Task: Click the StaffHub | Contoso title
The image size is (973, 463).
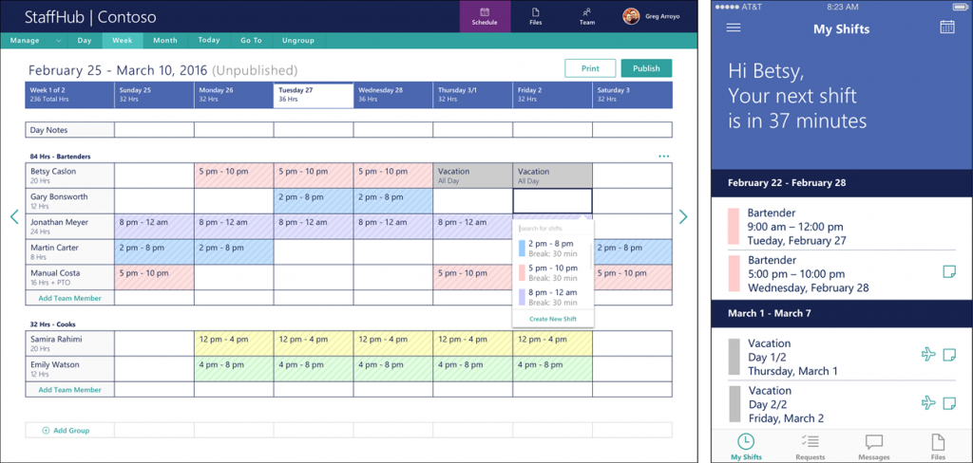Action: tap(90, 17)
